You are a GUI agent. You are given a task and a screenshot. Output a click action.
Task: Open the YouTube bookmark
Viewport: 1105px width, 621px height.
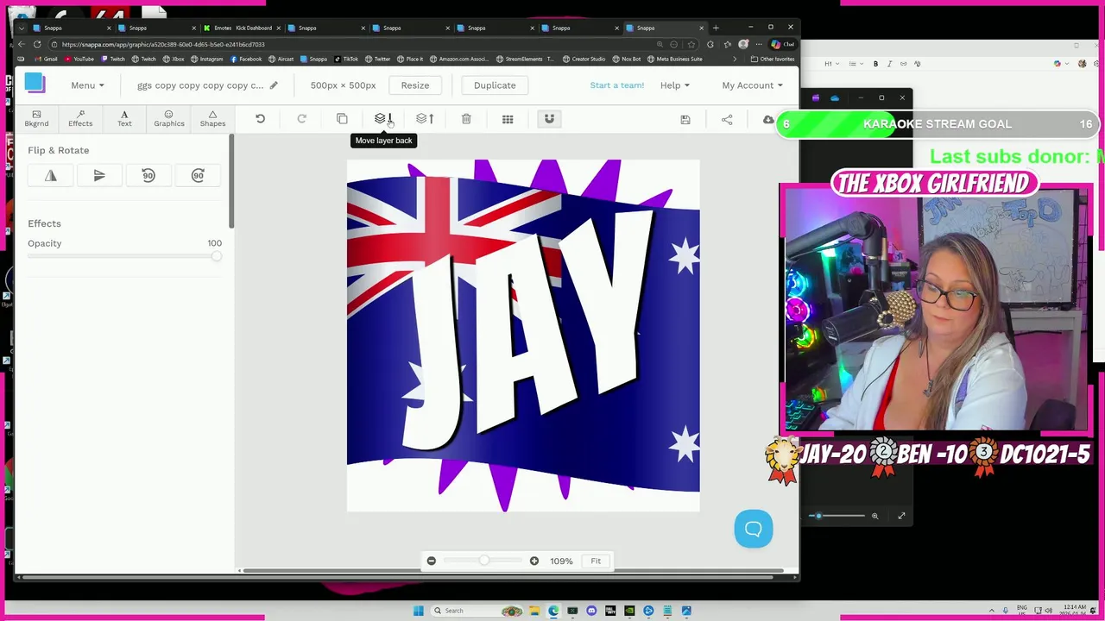click(79, 59)
